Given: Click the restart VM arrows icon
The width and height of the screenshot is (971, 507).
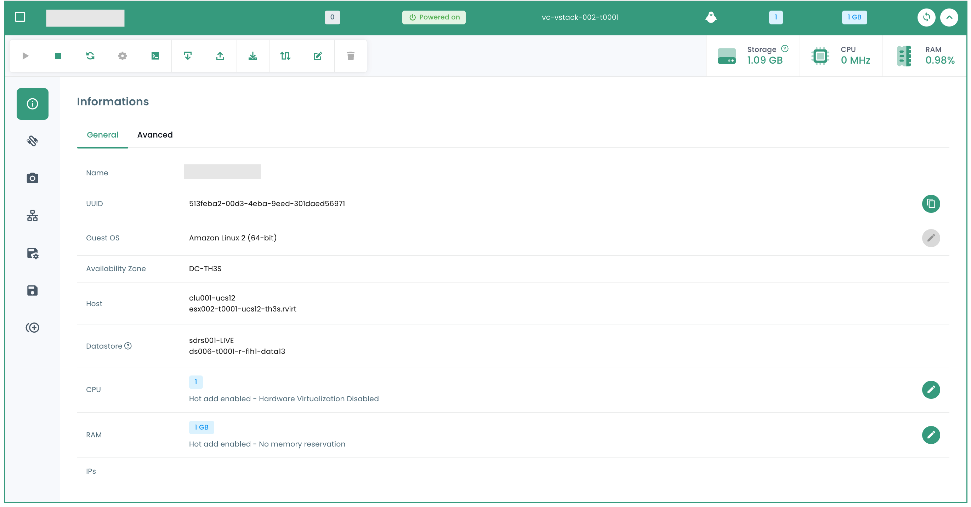Looking at the screenshot, I should (90, 56).
